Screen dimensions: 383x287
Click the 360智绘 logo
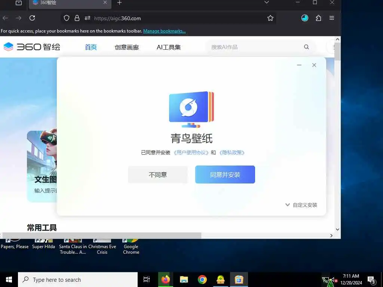(x=32, y=47)
